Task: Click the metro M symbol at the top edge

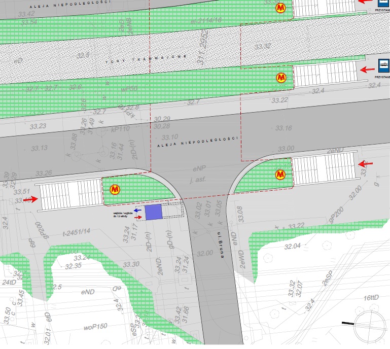Action: tap(280, 8)
